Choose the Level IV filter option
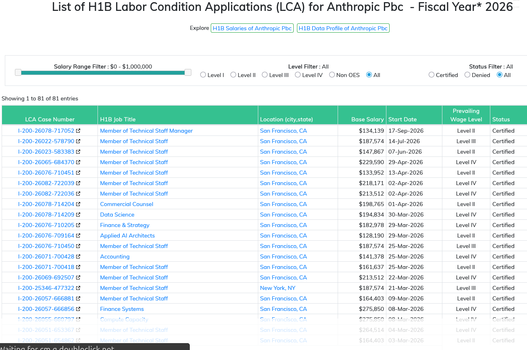The width and height of the screenshot is (527, 350). point(298,75)
